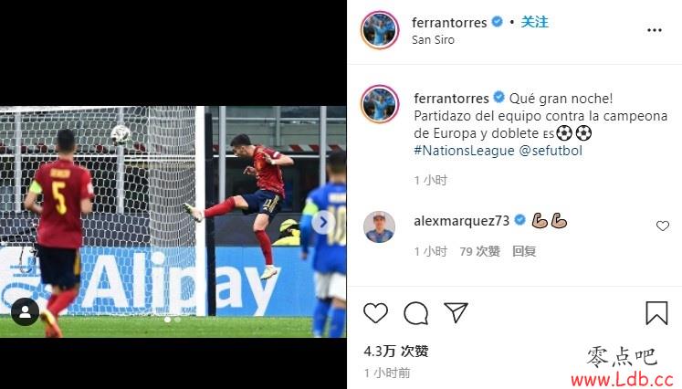Save the post with the bookmark icon
The image size is (682, 389).
point(656,313)
